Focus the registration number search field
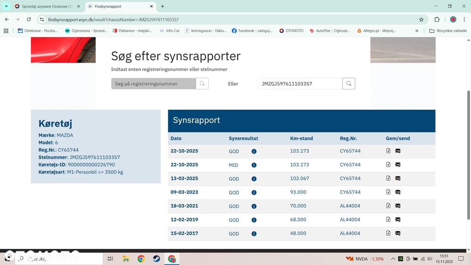471x265 pixels. [x=154, y=84]
